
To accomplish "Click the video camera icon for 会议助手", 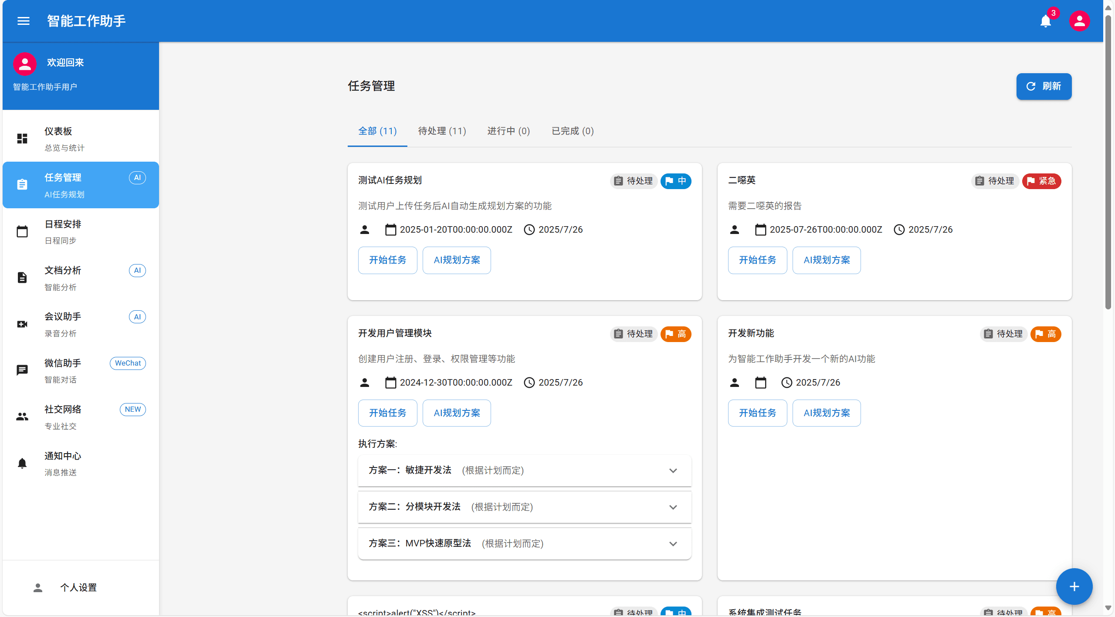I will coord(22,324).
